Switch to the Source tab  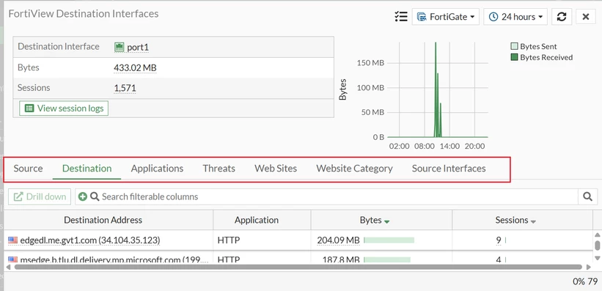click(x=28, y=169)
